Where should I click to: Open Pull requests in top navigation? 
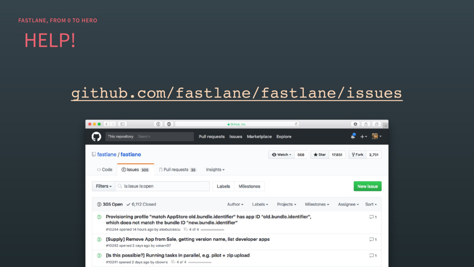(212, 137)
